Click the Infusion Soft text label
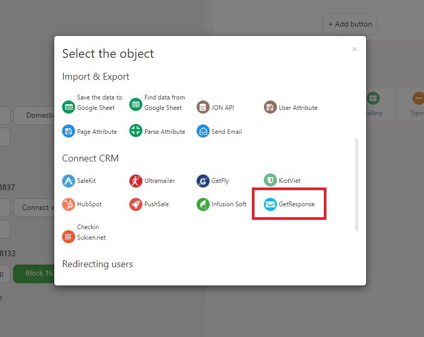The height and width of the screenshot is (337, 424). click(229, 204)
